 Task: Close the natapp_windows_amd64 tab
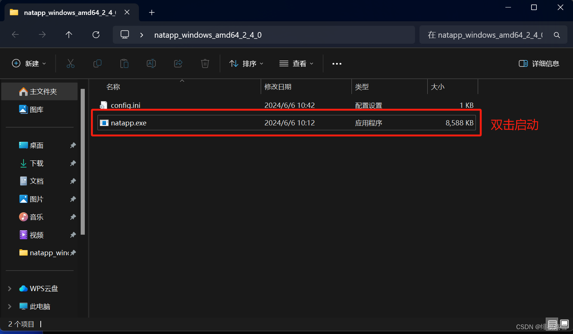point(127,12)
